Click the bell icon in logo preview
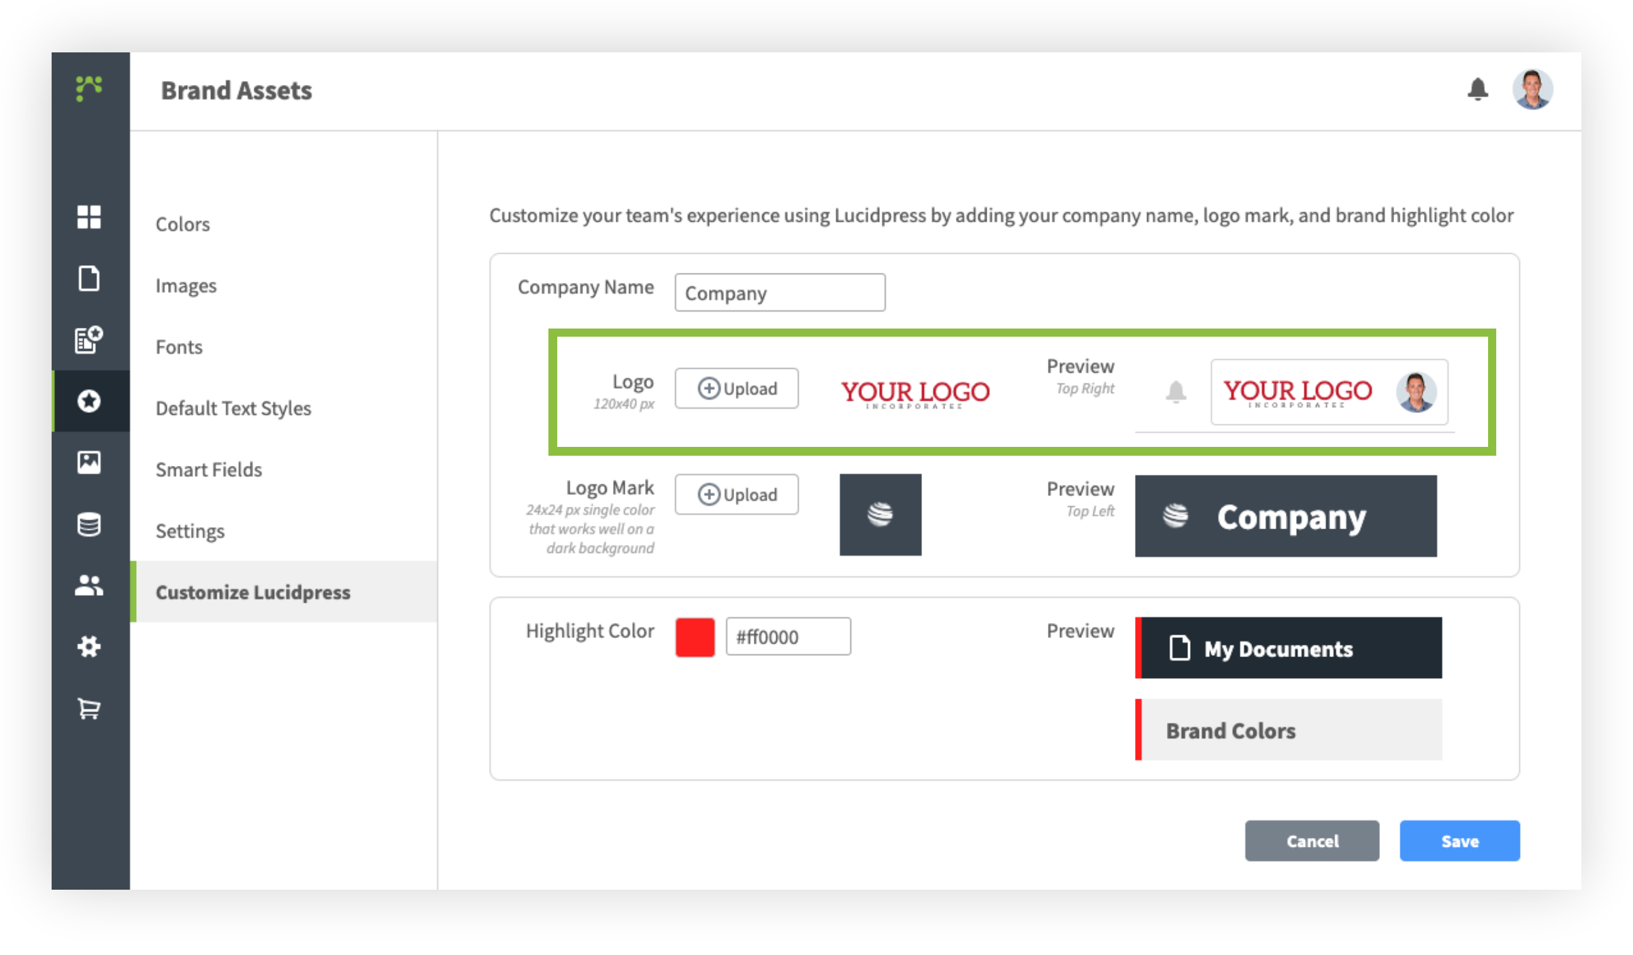This screenshot has width=1633, height=955. (1176, 391)
